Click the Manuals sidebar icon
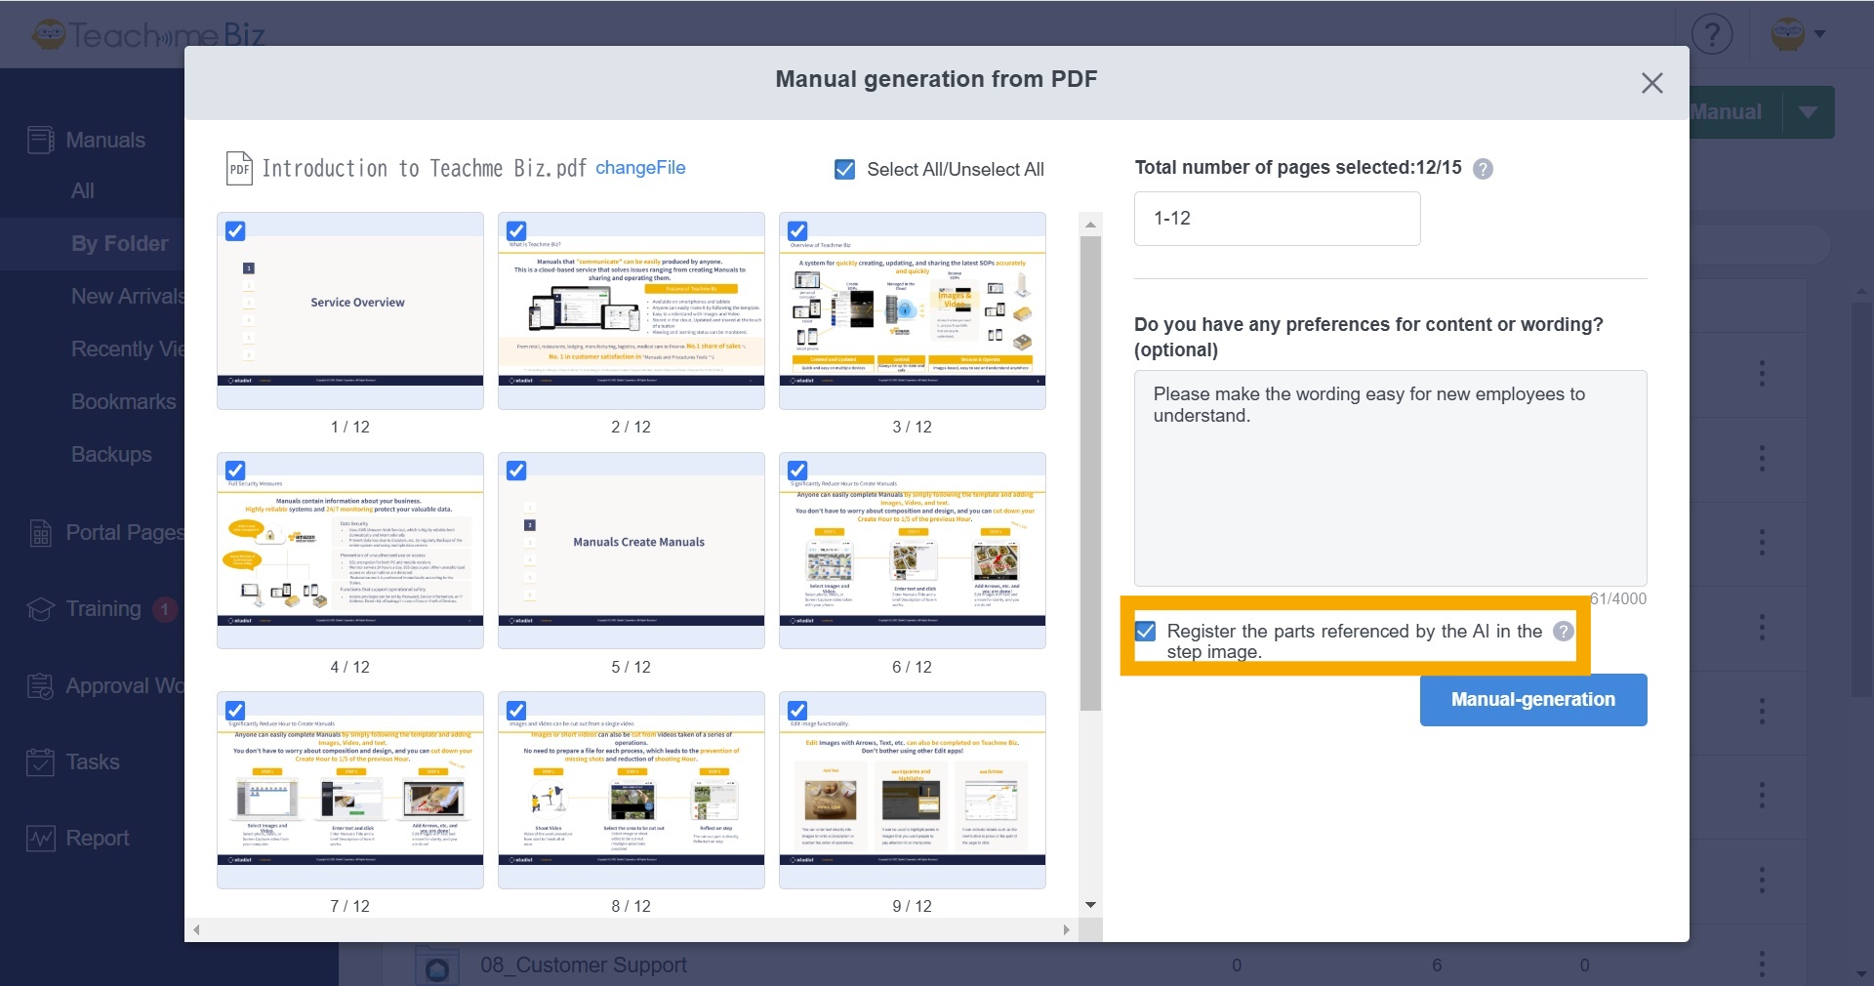1874x986 pixels. [41, 141]
